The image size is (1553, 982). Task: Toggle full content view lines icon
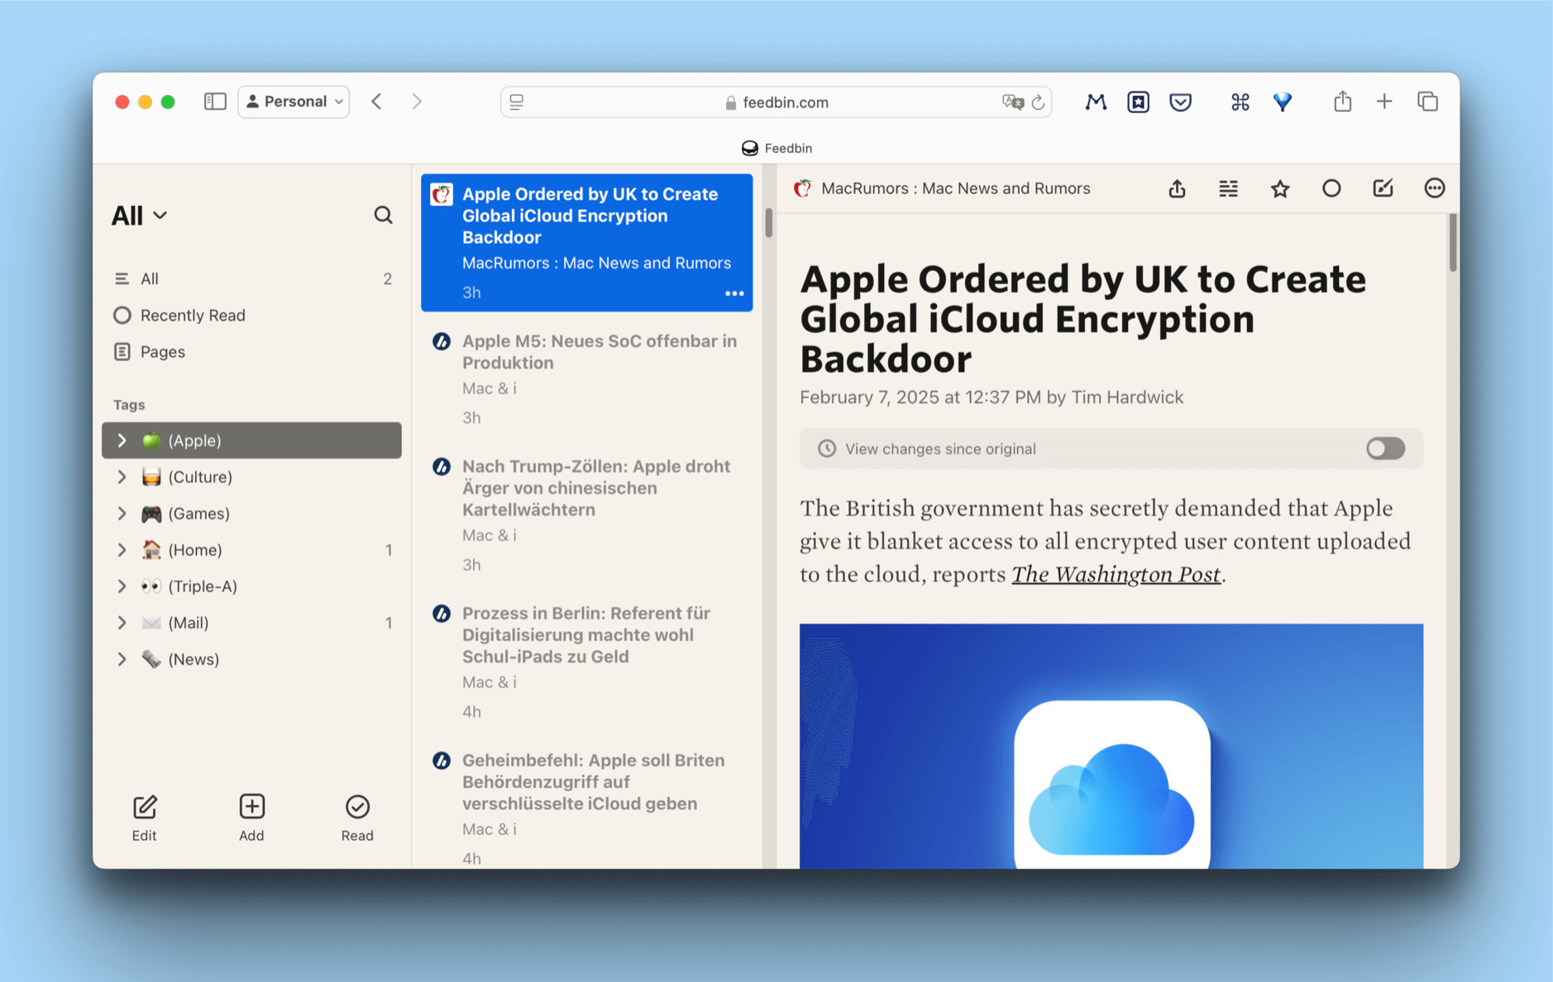[1229, 188]
